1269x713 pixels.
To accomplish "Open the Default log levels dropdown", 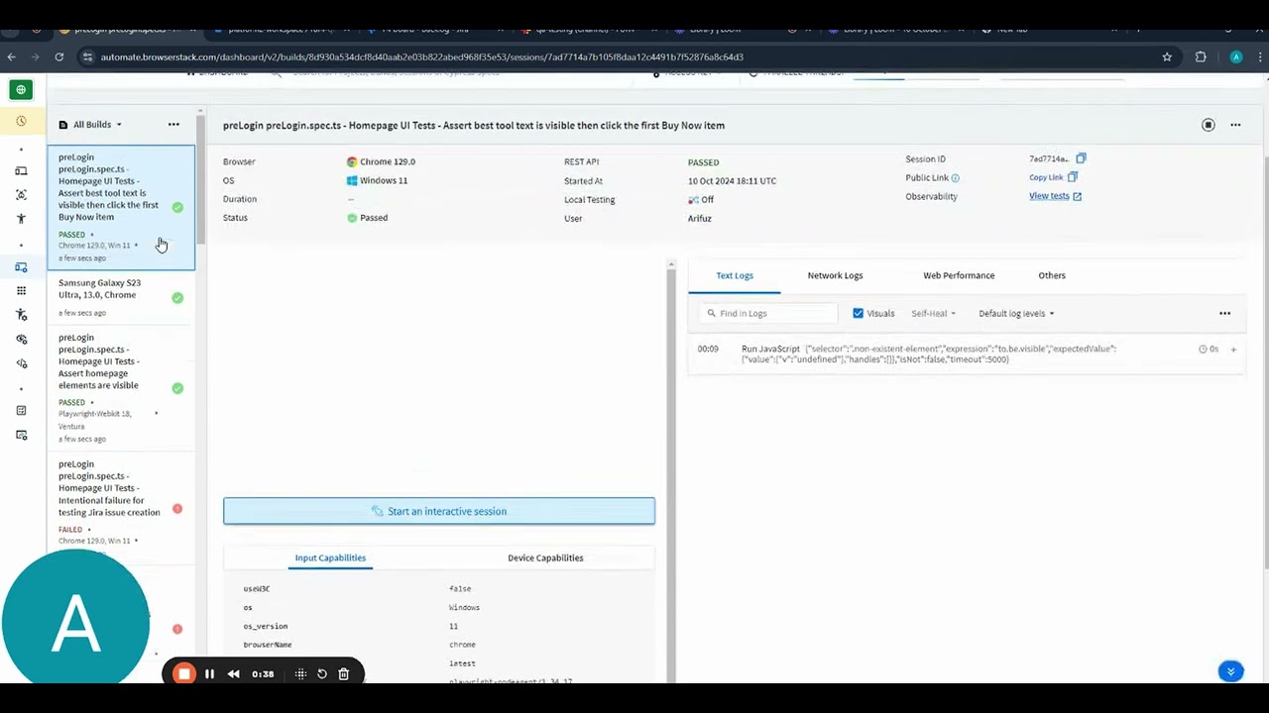I will 1016,313.
